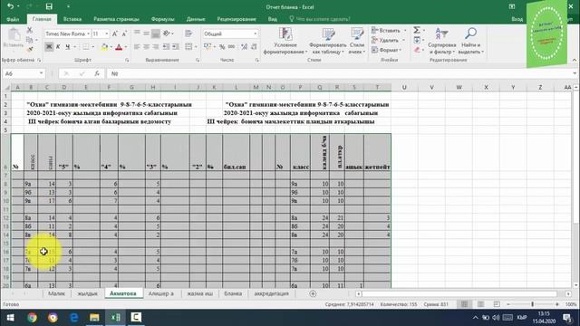This screenshot has width=580, height=326.
Task: Merge and center cells
Action: point(188,47)
